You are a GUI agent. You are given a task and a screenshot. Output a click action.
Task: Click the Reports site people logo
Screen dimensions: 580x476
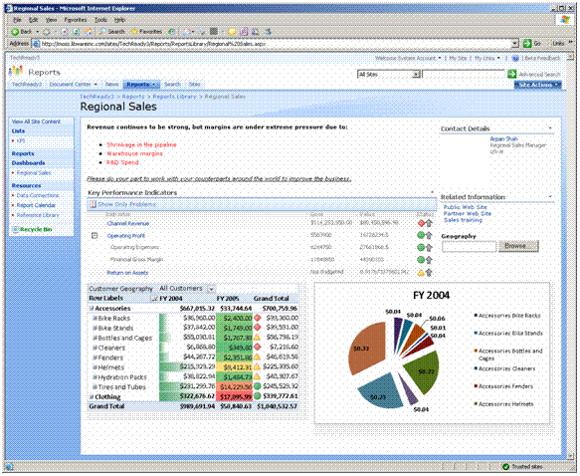[16, 71]
